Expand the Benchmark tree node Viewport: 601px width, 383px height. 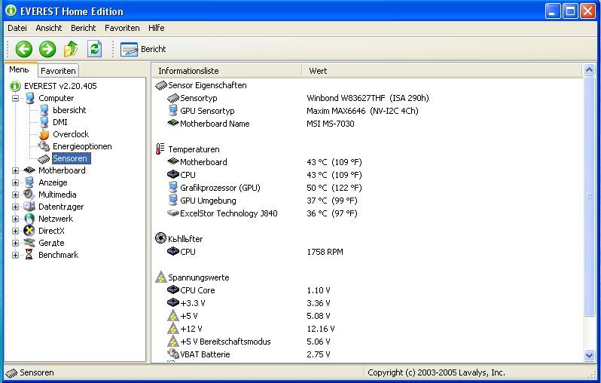click(15, 255)
